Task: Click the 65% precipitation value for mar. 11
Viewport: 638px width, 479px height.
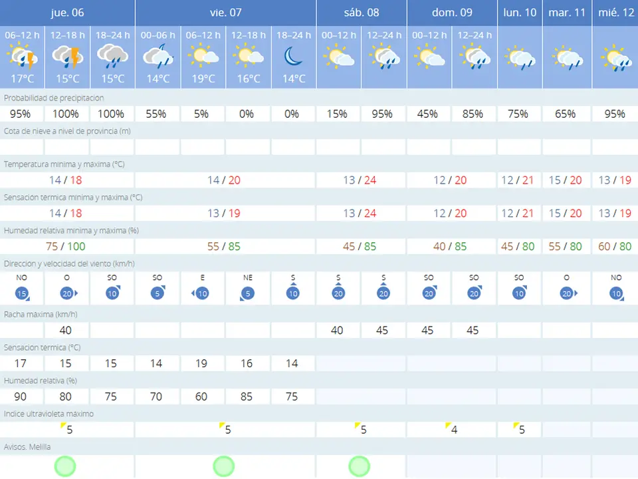Action: [x=565, y=114]
